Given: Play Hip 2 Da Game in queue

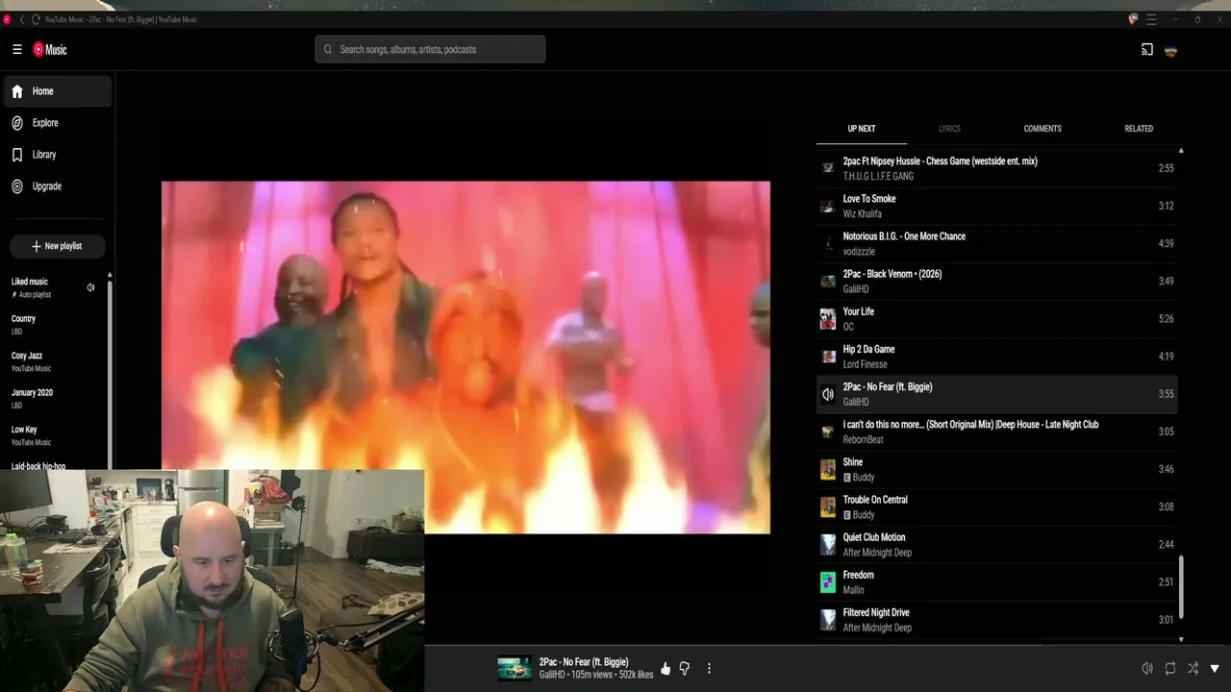Looking at the screenshot, I should coord(996,357).
